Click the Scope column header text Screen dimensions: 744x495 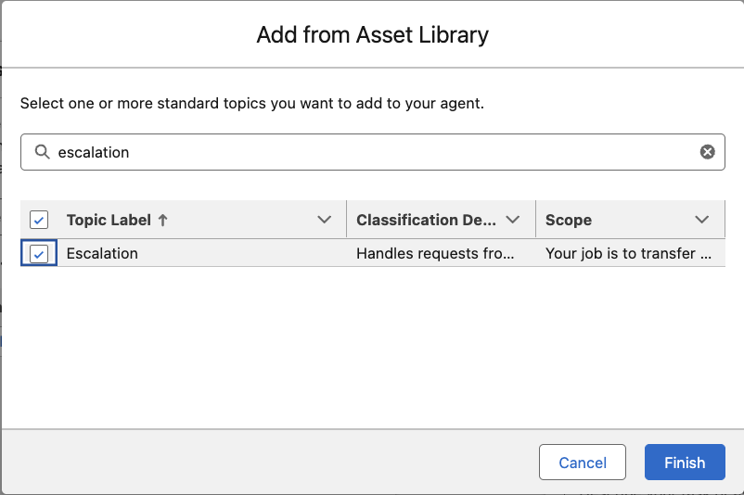pos(568,221)
